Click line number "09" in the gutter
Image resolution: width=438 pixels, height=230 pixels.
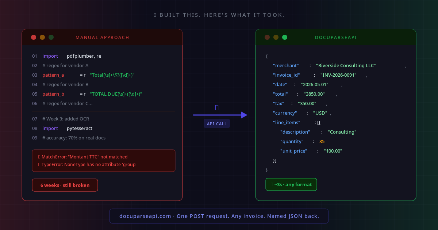pos(35,138)
